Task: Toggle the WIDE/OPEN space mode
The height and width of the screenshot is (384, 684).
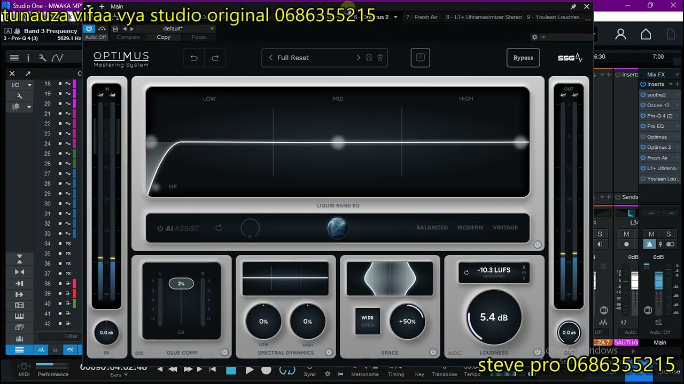Action: pyautogui.click(x=368, y=321)
